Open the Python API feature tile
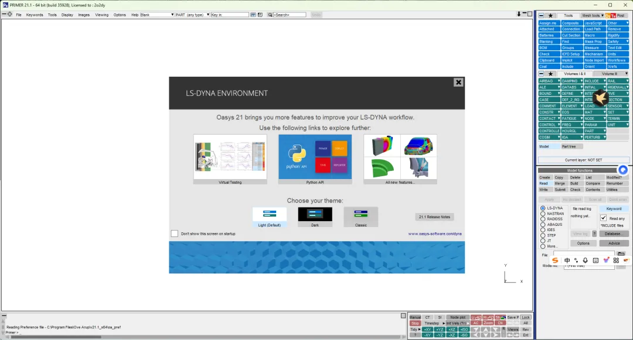Viewport: 633px width, 340px height. tap(315, 159)
